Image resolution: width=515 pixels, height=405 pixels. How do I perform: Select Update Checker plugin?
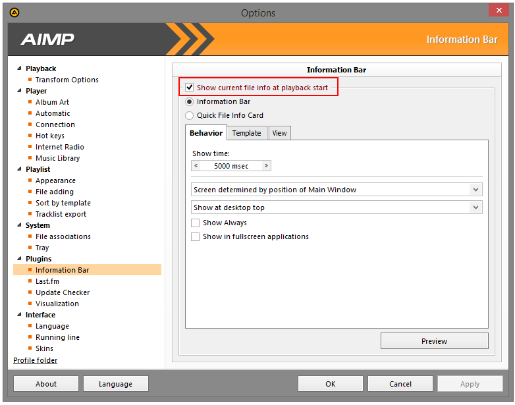tap(63, 292)
